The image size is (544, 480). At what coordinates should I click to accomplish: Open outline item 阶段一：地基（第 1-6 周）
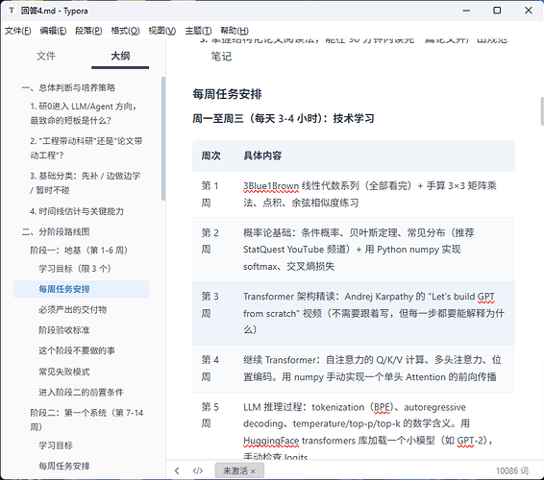[79, 250]
